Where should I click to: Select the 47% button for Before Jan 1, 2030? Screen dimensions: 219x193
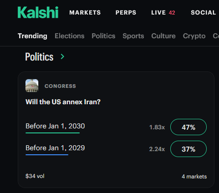(x=188, y=127)
